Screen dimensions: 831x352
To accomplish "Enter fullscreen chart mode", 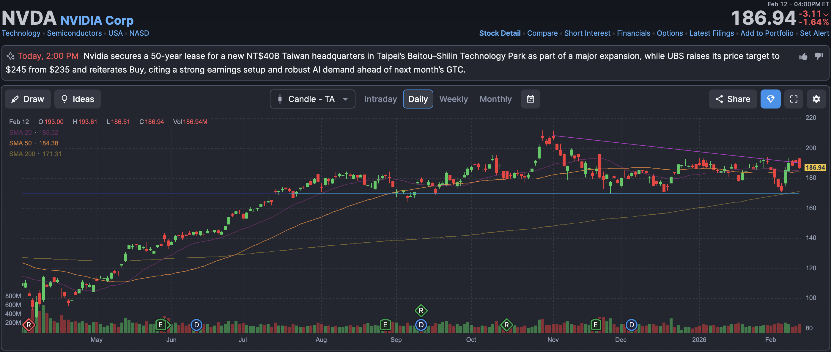I will pos(794,99).
